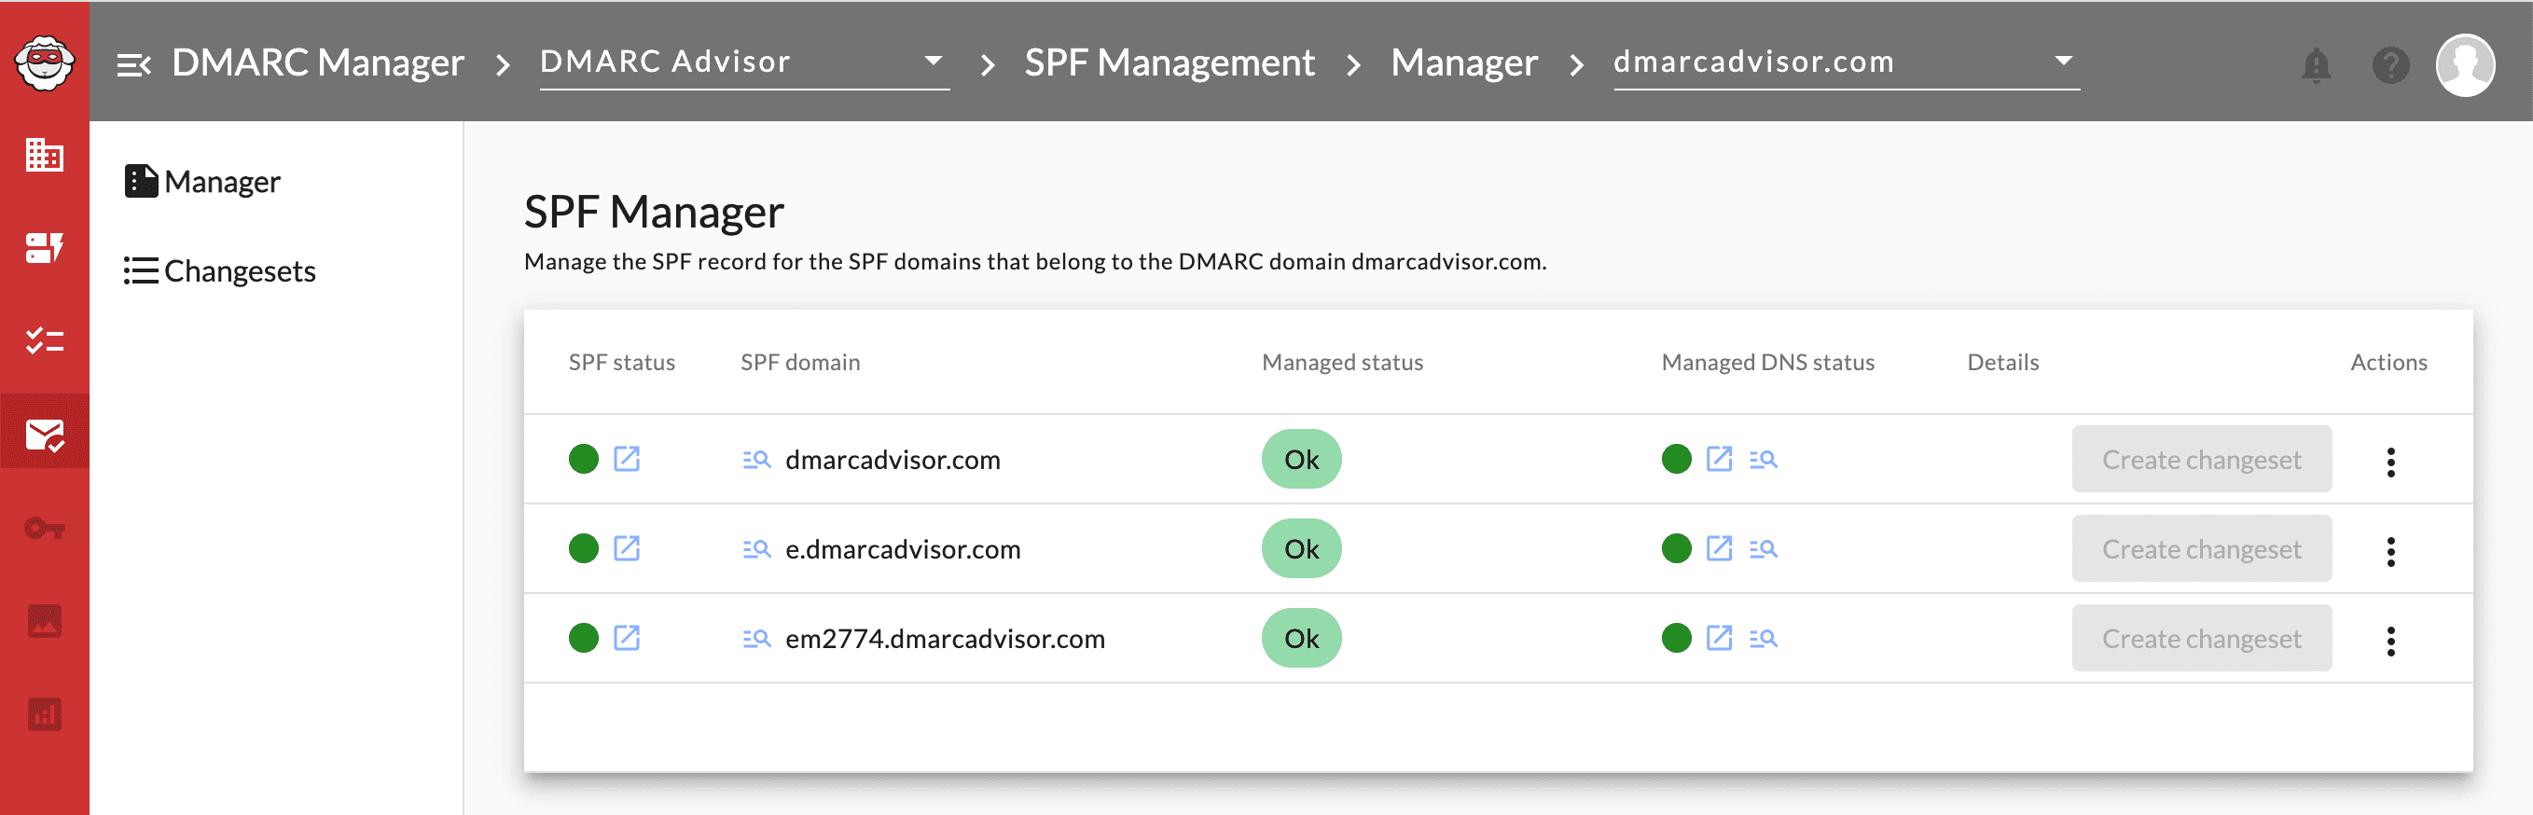The image size is (2533, 815).
Task: Create changeset for dmarcadvisor.com
Action: click(2201, 459)
